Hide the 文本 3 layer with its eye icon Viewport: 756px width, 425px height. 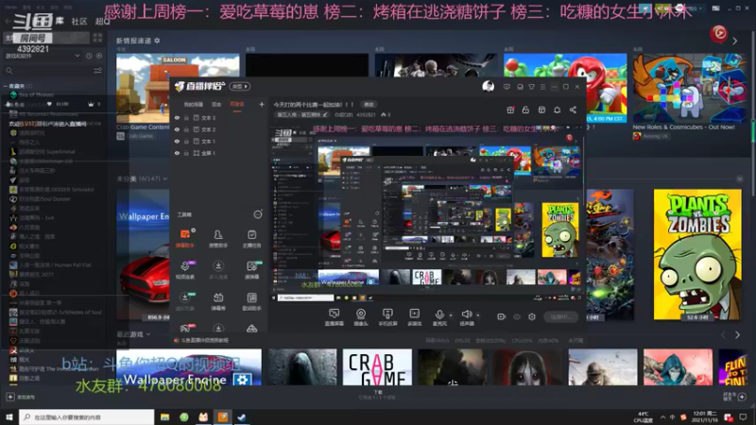pyautogui.click(x=177, y=117)
